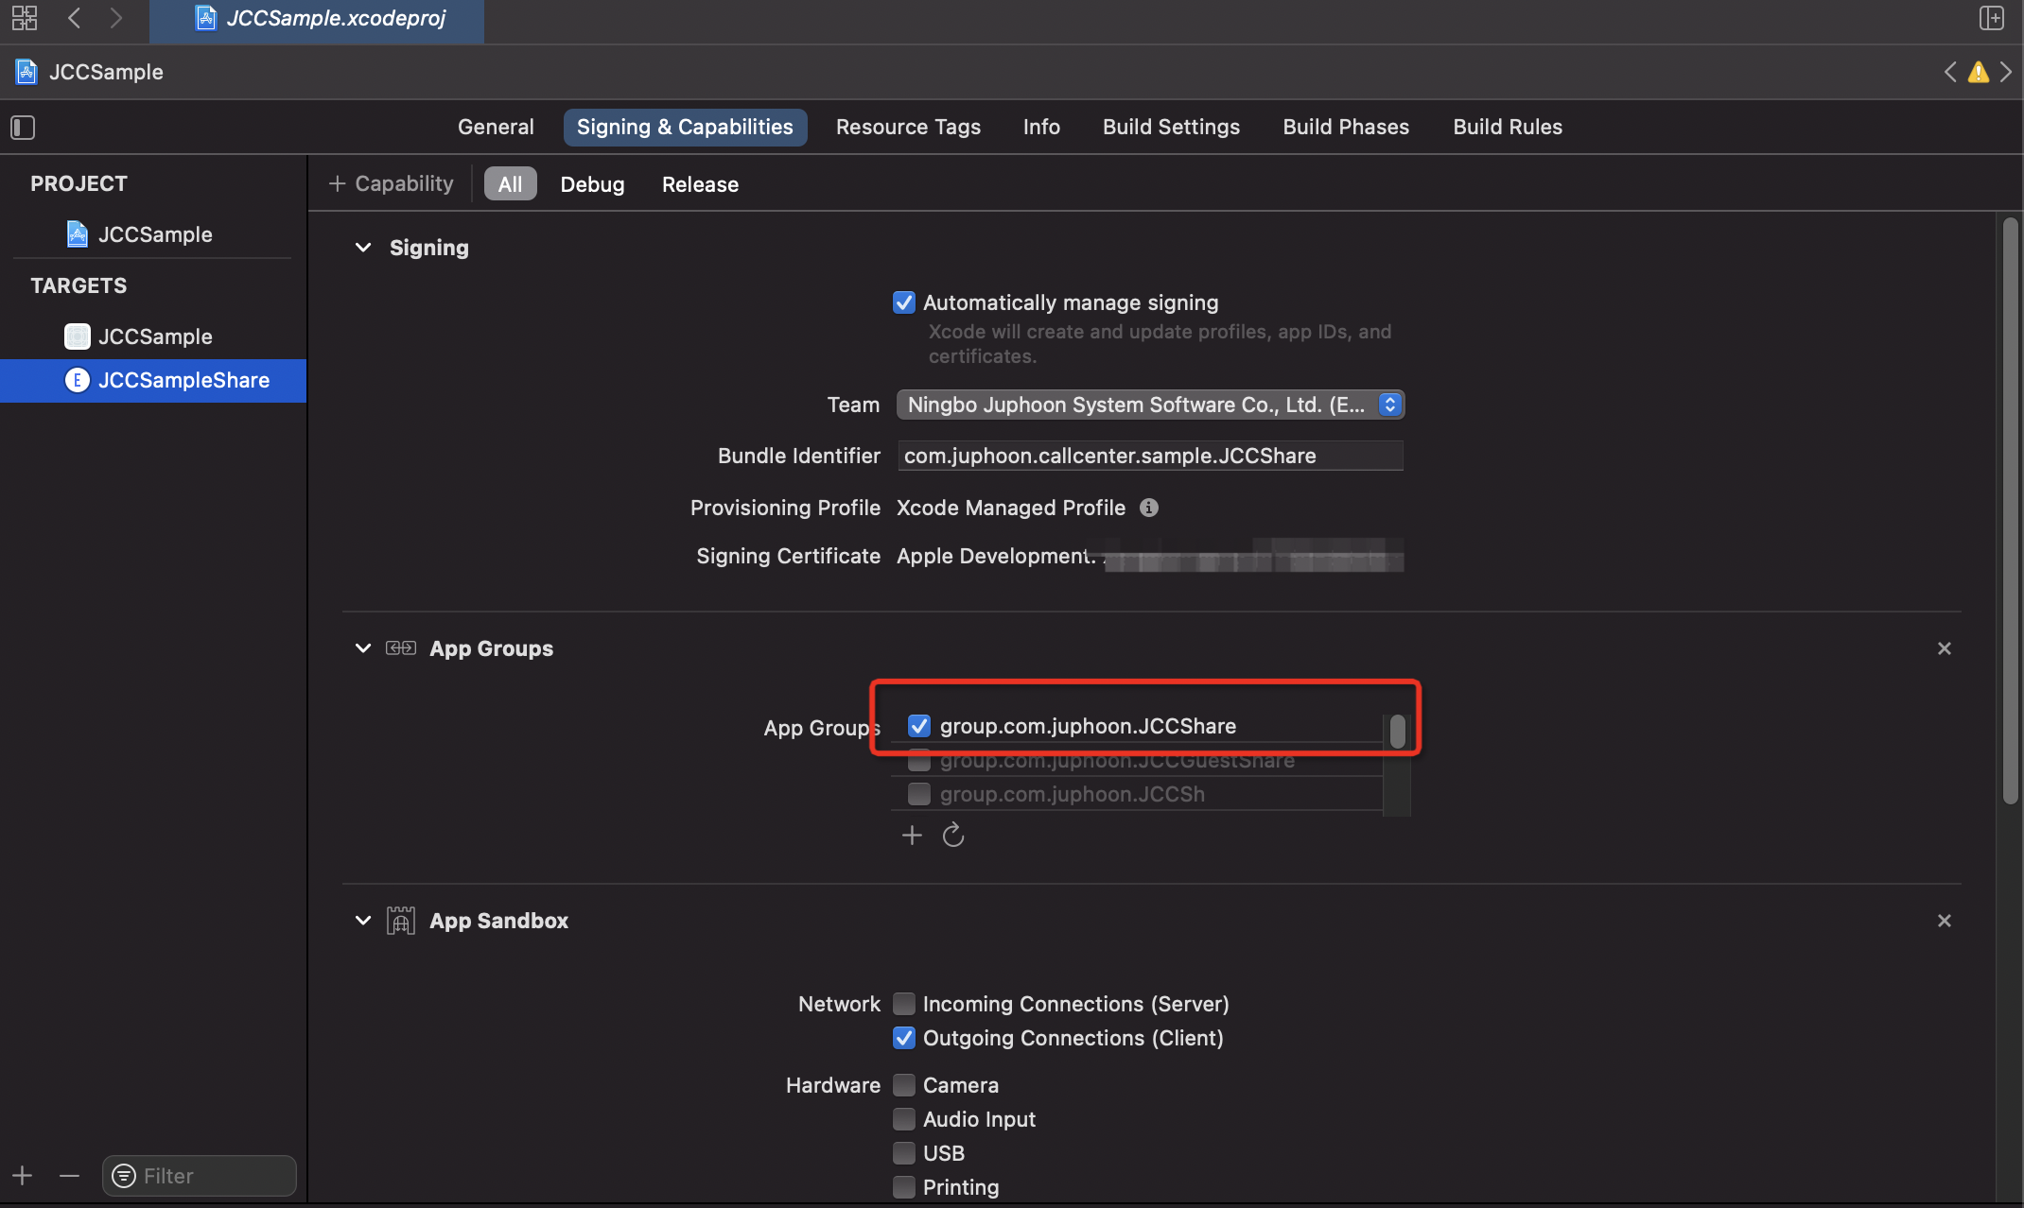Enable Camera hardware access
The width and height of the screenshot is (2024, 1208).
pos(904,1085)
